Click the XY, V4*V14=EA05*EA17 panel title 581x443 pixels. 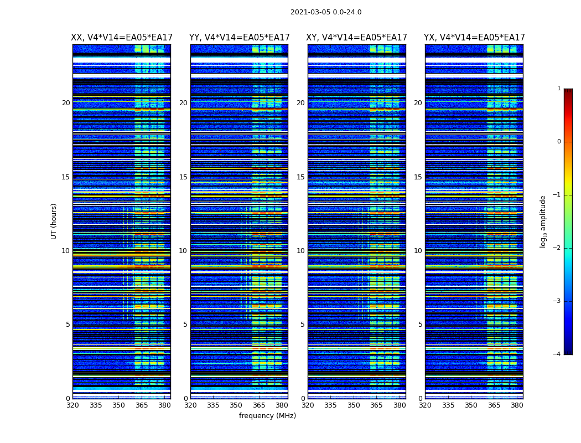click(356, 38)
